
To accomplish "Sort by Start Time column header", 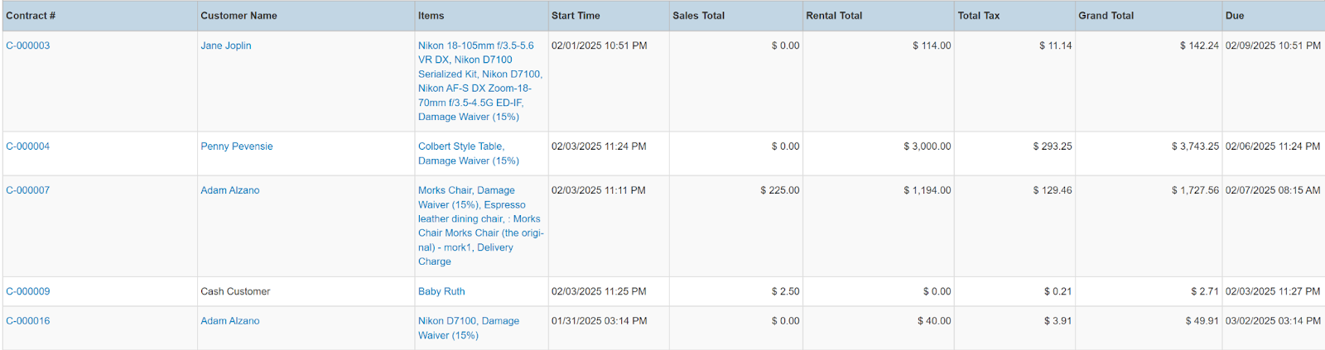I will coord(576,16).
